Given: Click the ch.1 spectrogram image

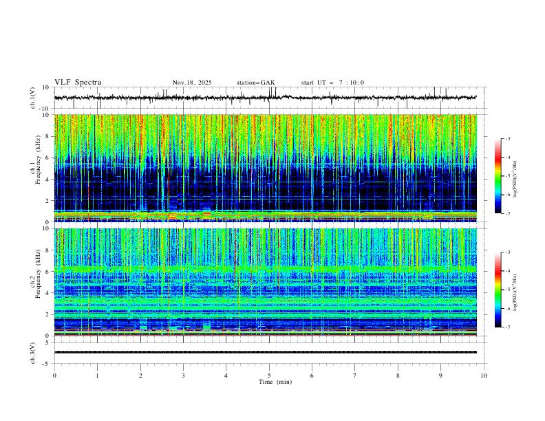Looking at the screenshot, I should (266, 169).
